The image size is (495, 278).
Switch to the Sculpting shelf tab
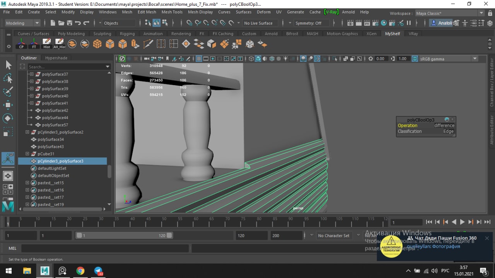click(x=102, y=34)
